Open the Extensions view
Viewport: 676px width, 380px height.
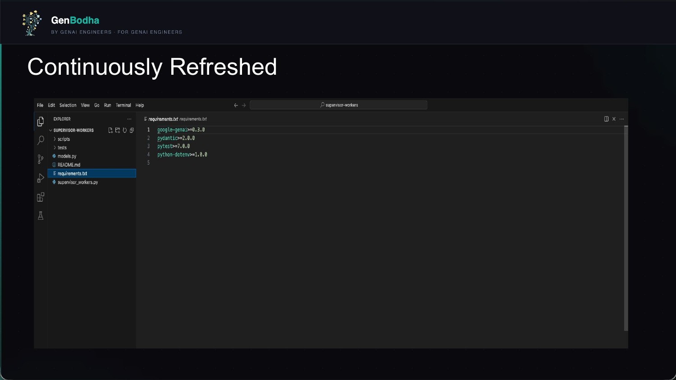pos(41,197)
